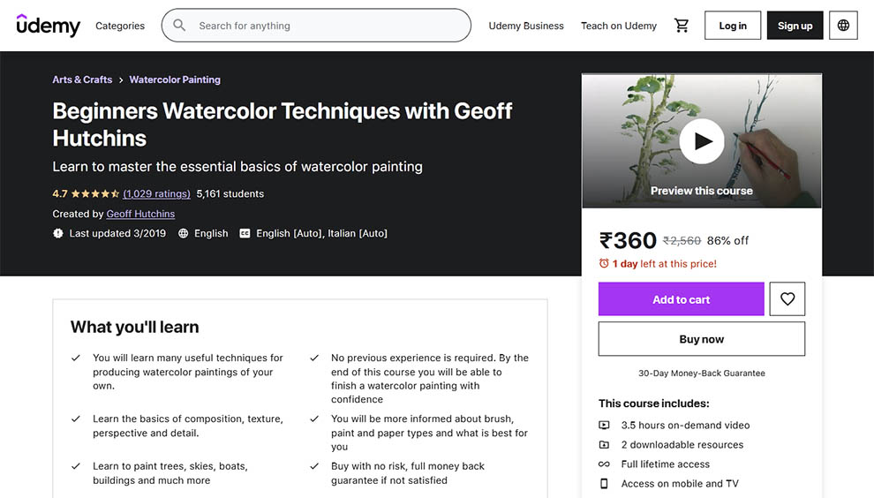Play the course preview video
The image size is (874, 498).
coord(701,141)
